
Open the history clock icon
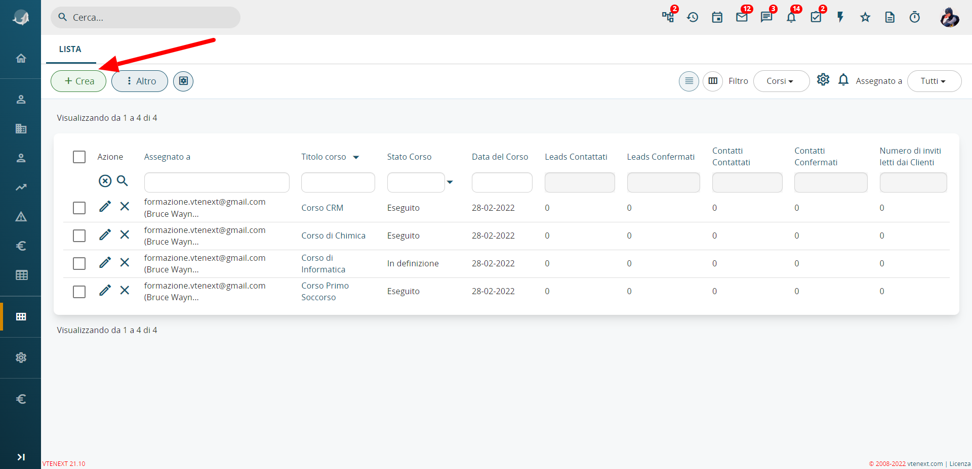[x=693, y=17]
